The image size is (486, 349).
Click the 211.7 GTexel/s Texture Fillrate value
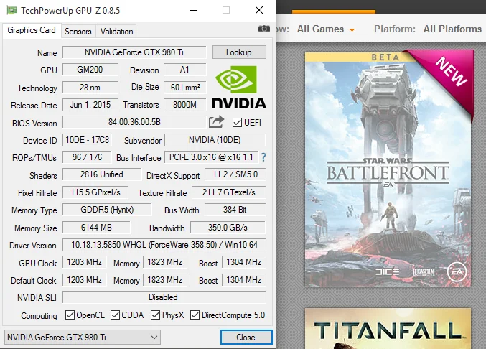229,192
